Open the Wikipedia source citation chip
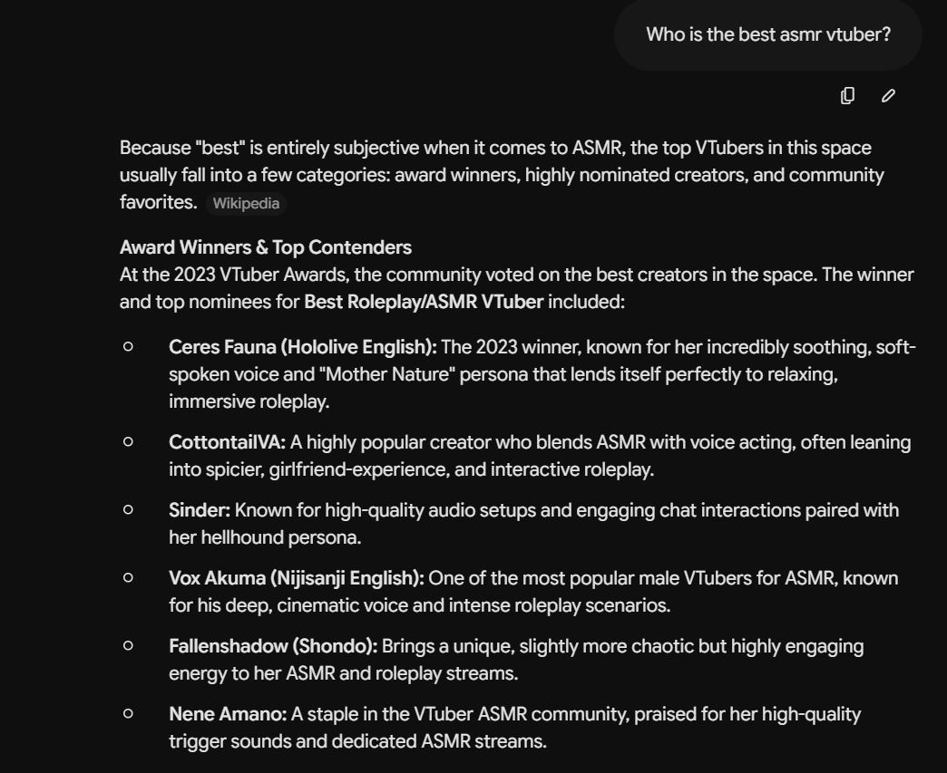The height and width of the screenshot is (773, 947). (246, 203)
